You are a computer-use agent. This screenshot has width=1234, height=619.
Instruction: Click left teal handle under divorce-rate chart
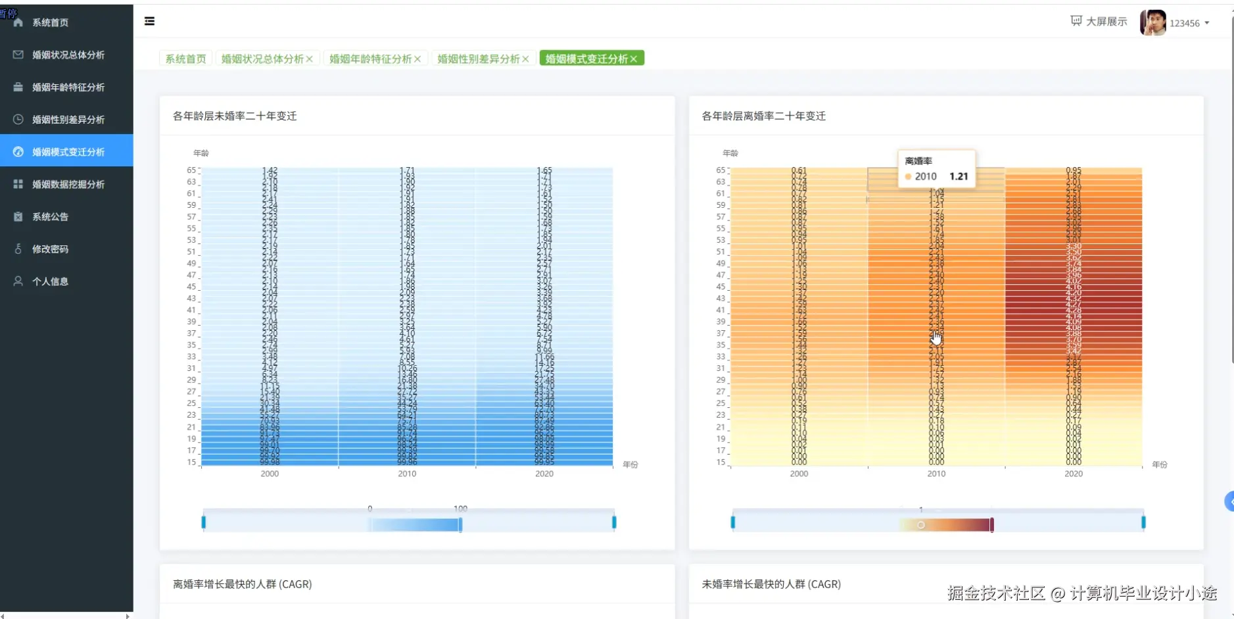(x=733, y=522)
